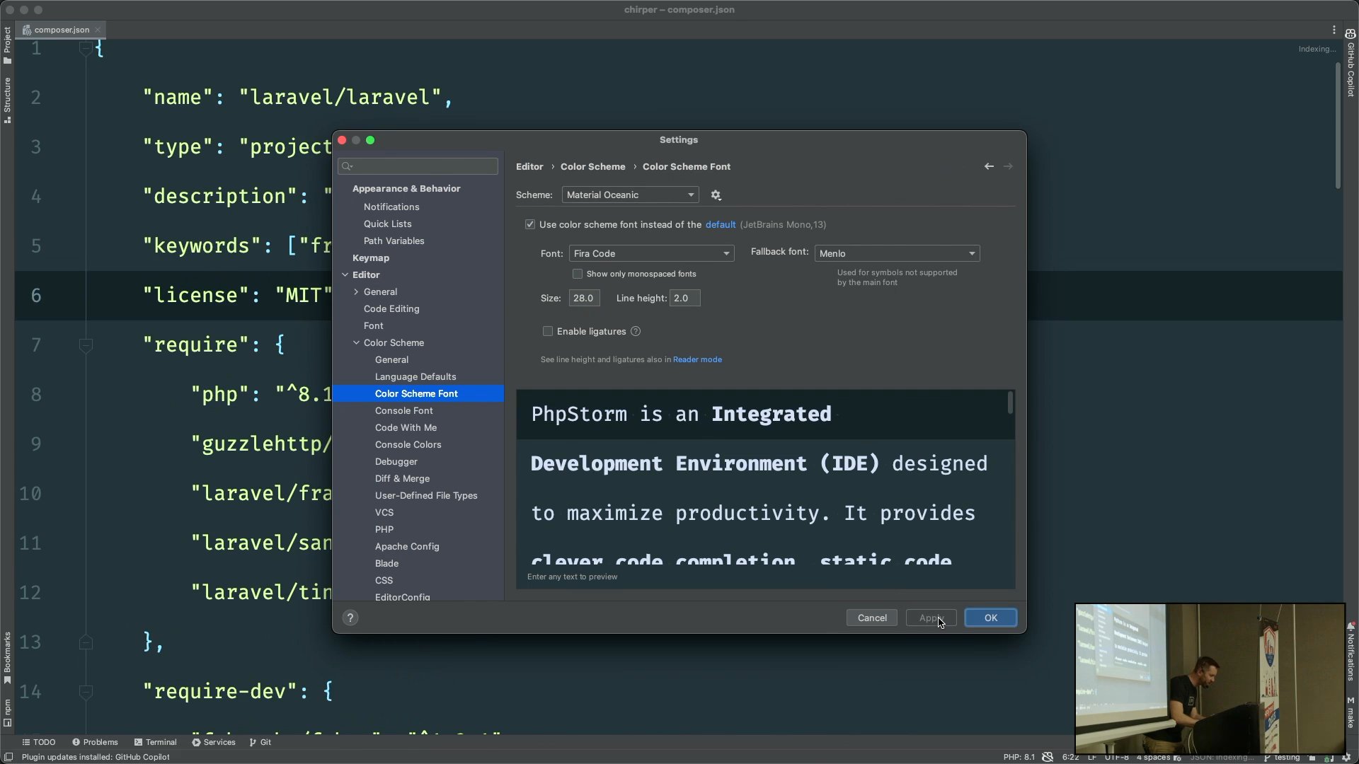1359x764 pixels.
Task: Open the make tool window
Action: (1351, 712)
